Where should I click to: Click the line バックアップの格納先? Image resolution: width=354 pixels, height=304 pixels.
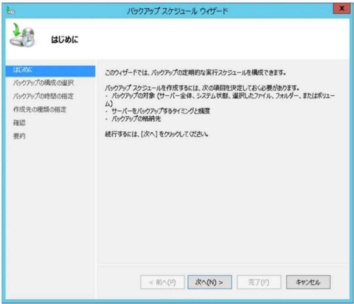[x=136, y=119]
